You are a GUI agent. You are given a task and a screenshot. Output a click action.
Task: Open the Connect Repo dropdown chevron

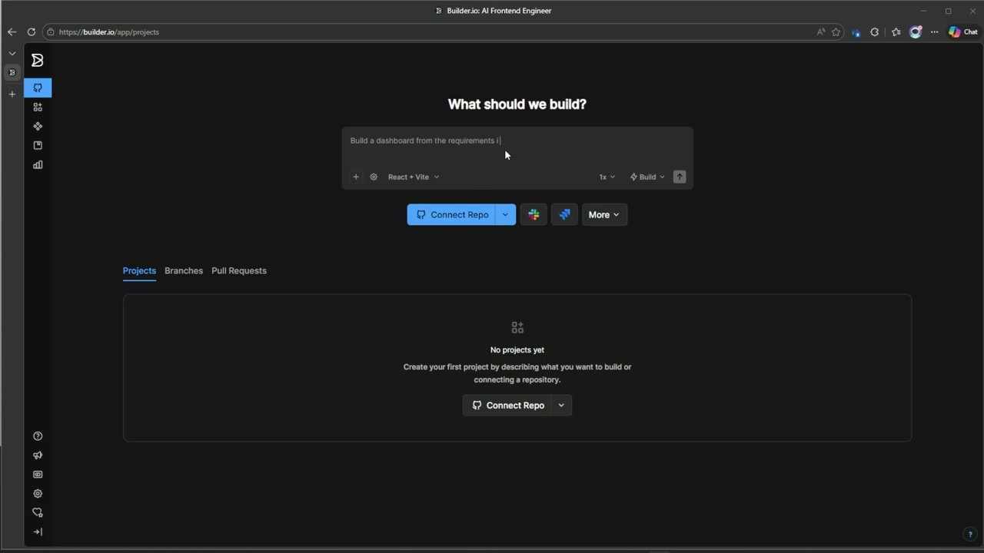(505, 214)
